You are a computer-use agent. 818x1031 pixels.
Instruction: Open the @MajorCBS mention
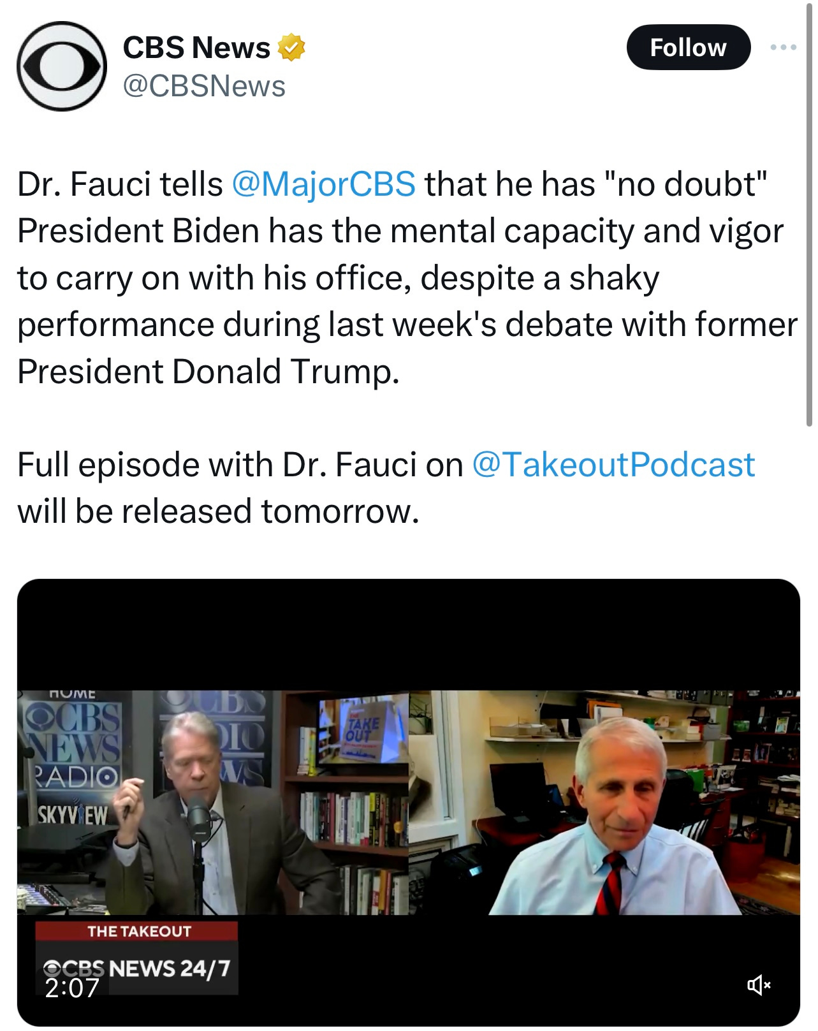(x=323, y=184)
